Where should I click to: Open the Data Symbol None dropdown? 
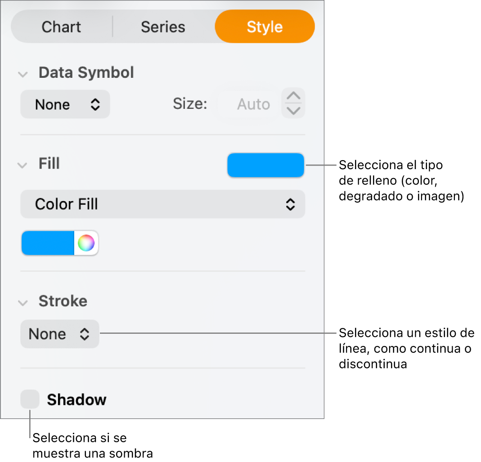tap(65, 104)
